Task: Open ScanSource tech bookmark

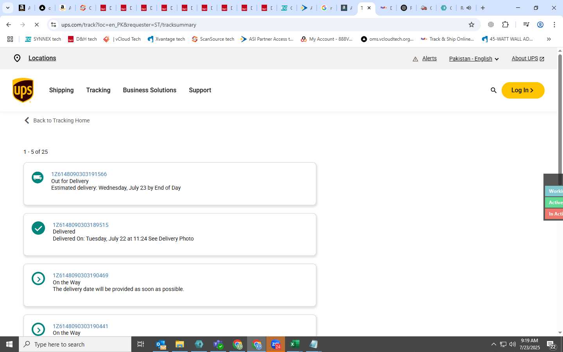Action: [213, 39]
